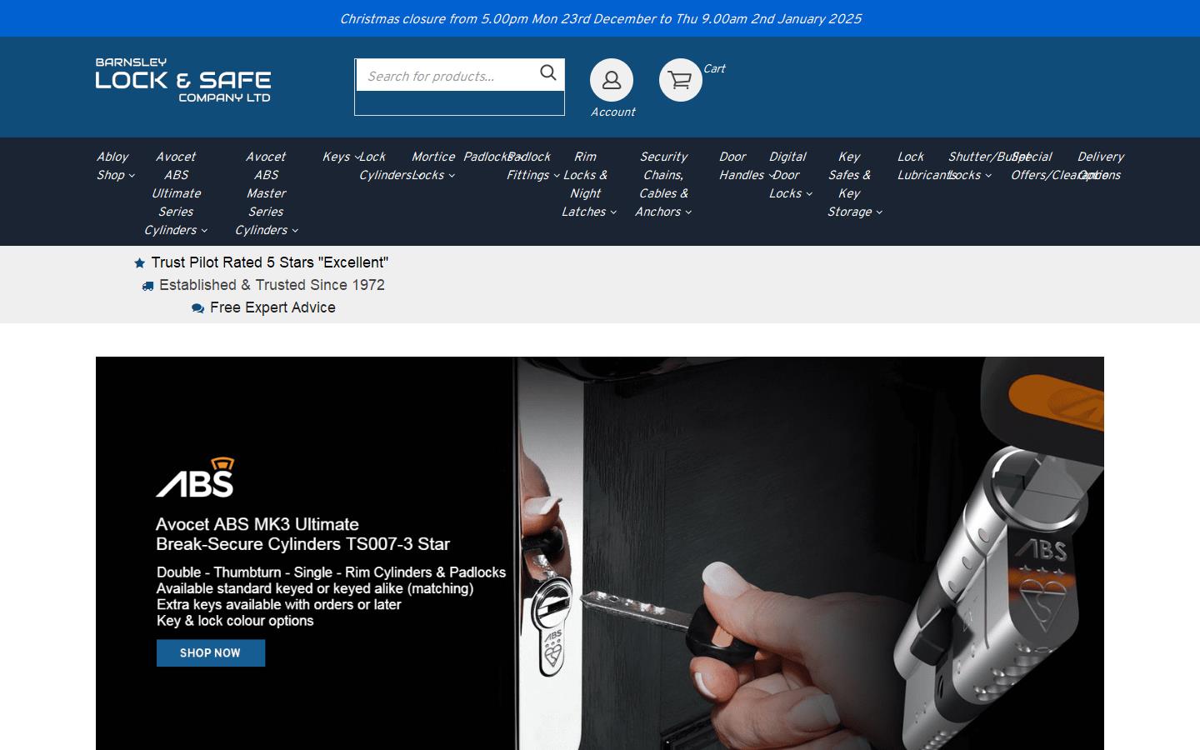The height and width of the screenshot is (750, 1200).
Task: Expand the Abloy Shop dropdown
Action: pyautogui.click(x=112, y=166)
